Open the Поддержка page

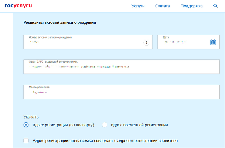click(192, 6)
